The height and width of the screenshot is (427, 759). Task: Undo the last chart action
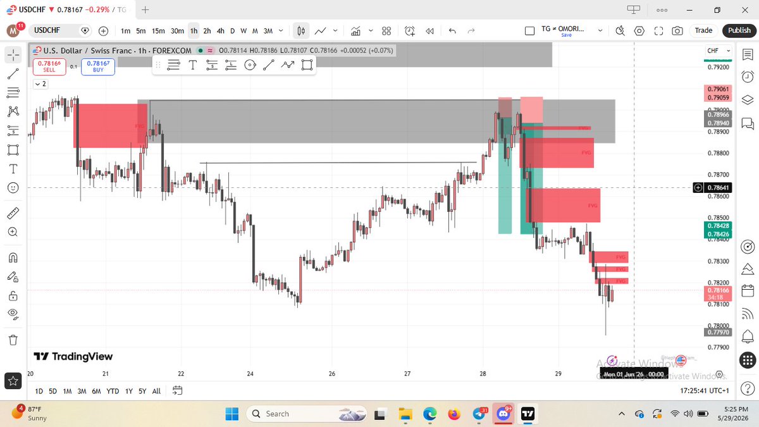[452, 30]
